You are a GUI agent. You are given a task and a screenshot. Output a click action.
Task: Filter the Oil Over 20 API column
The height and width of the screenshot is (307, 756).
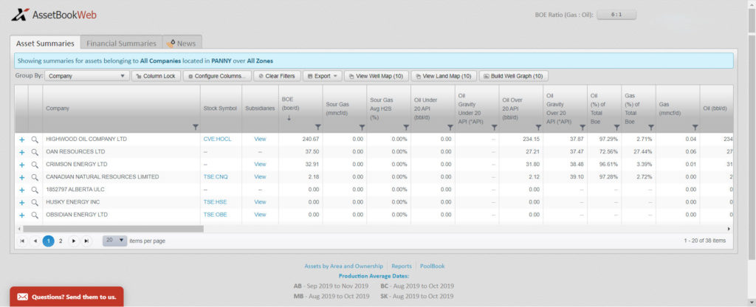[x=538, y=127]
